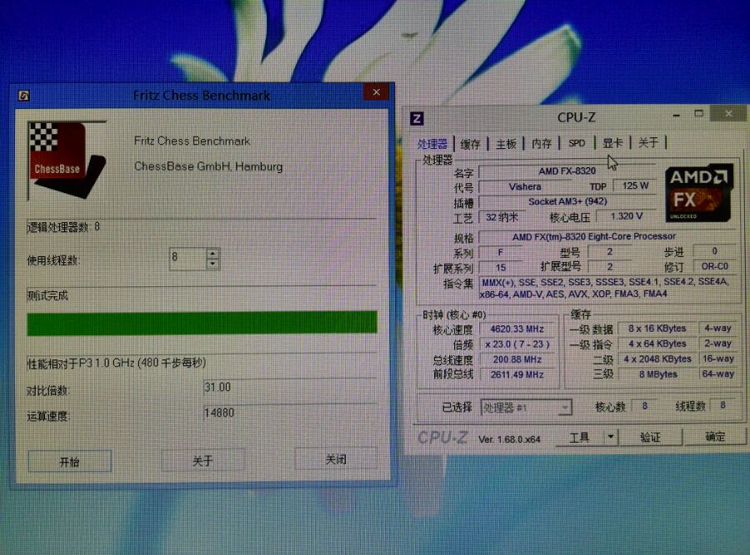The height and width of the screenshot is (555, 750).
Task: Click the Fritz Chess Benchmark title bar icon
Action: 24,96
